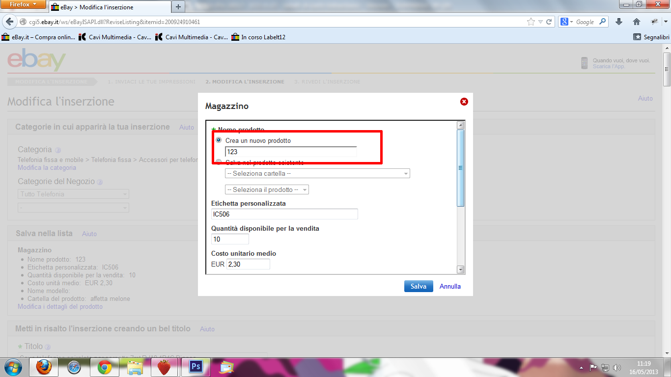Click help icon next to Categorie del Negozio

[x=100, y=182]
